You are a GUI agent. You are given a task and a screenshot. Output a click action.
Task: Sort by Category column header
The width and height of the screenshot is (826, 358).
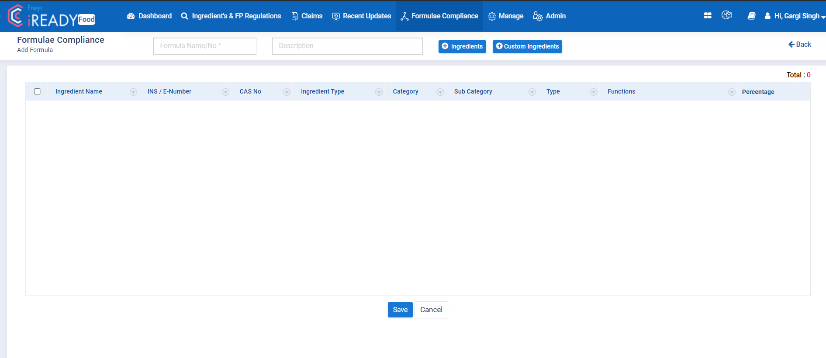pyautogui.click(x=405, y=91)
